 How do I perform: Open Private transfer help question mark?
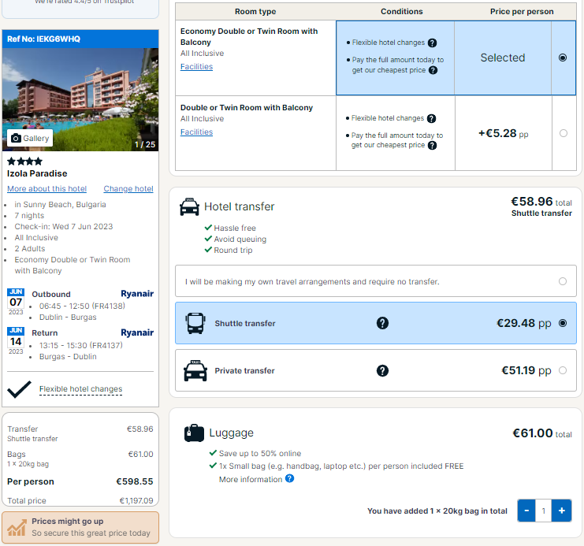(x=382, y=370)
